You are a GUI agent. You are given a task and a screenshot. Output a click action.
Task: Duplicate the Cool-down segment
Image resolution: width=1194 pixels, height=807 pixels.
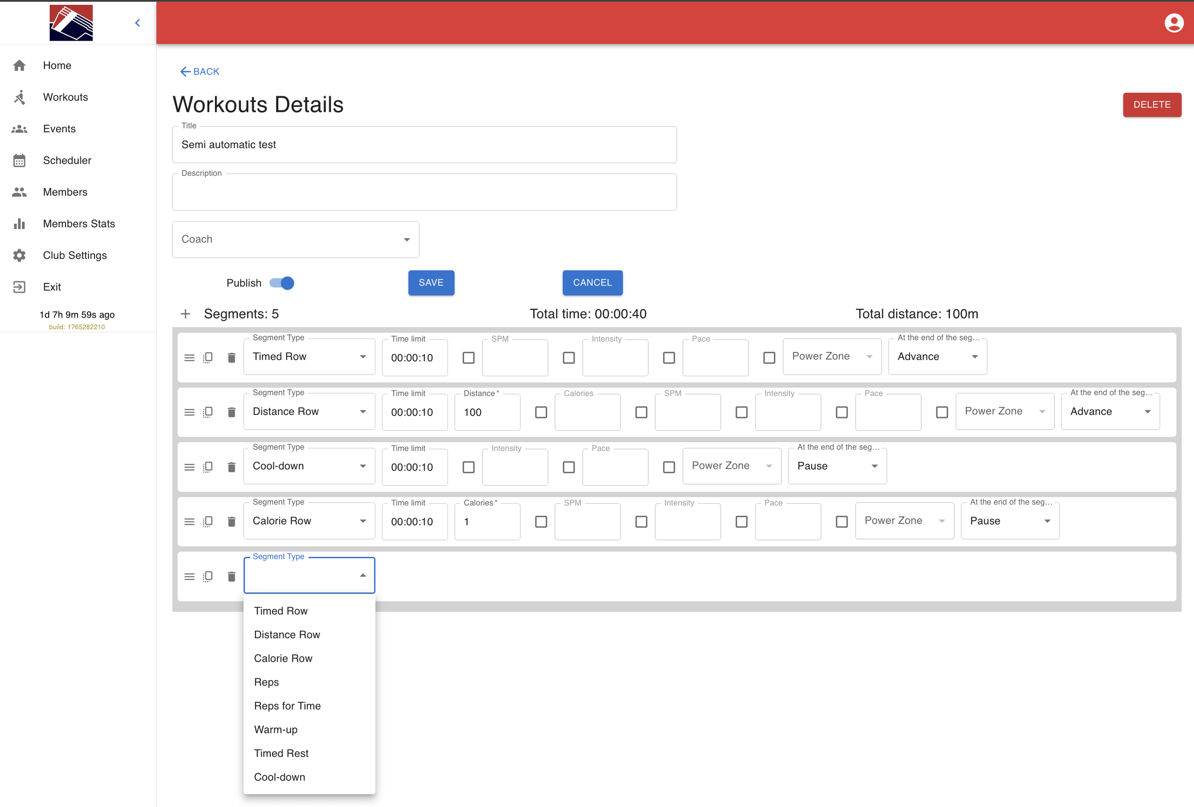(x=208, y=467)
